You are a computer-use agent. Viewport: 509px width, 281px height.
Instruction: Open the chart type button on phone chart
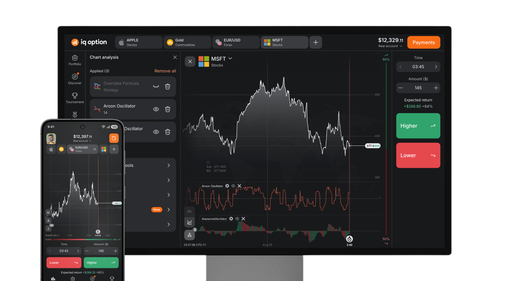[x=49, y=212]
